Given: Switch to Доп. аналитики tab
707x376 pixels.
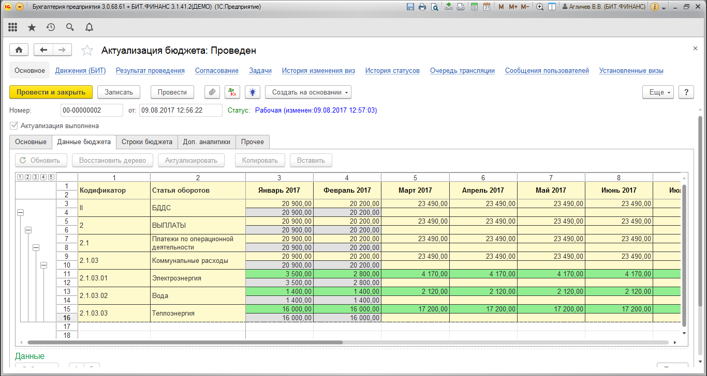Looking at the screenshot, I should point(207,142).
